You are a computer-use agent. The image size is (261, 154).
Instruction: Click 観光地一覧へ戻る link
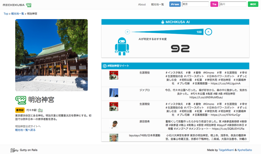pos(25,130)
